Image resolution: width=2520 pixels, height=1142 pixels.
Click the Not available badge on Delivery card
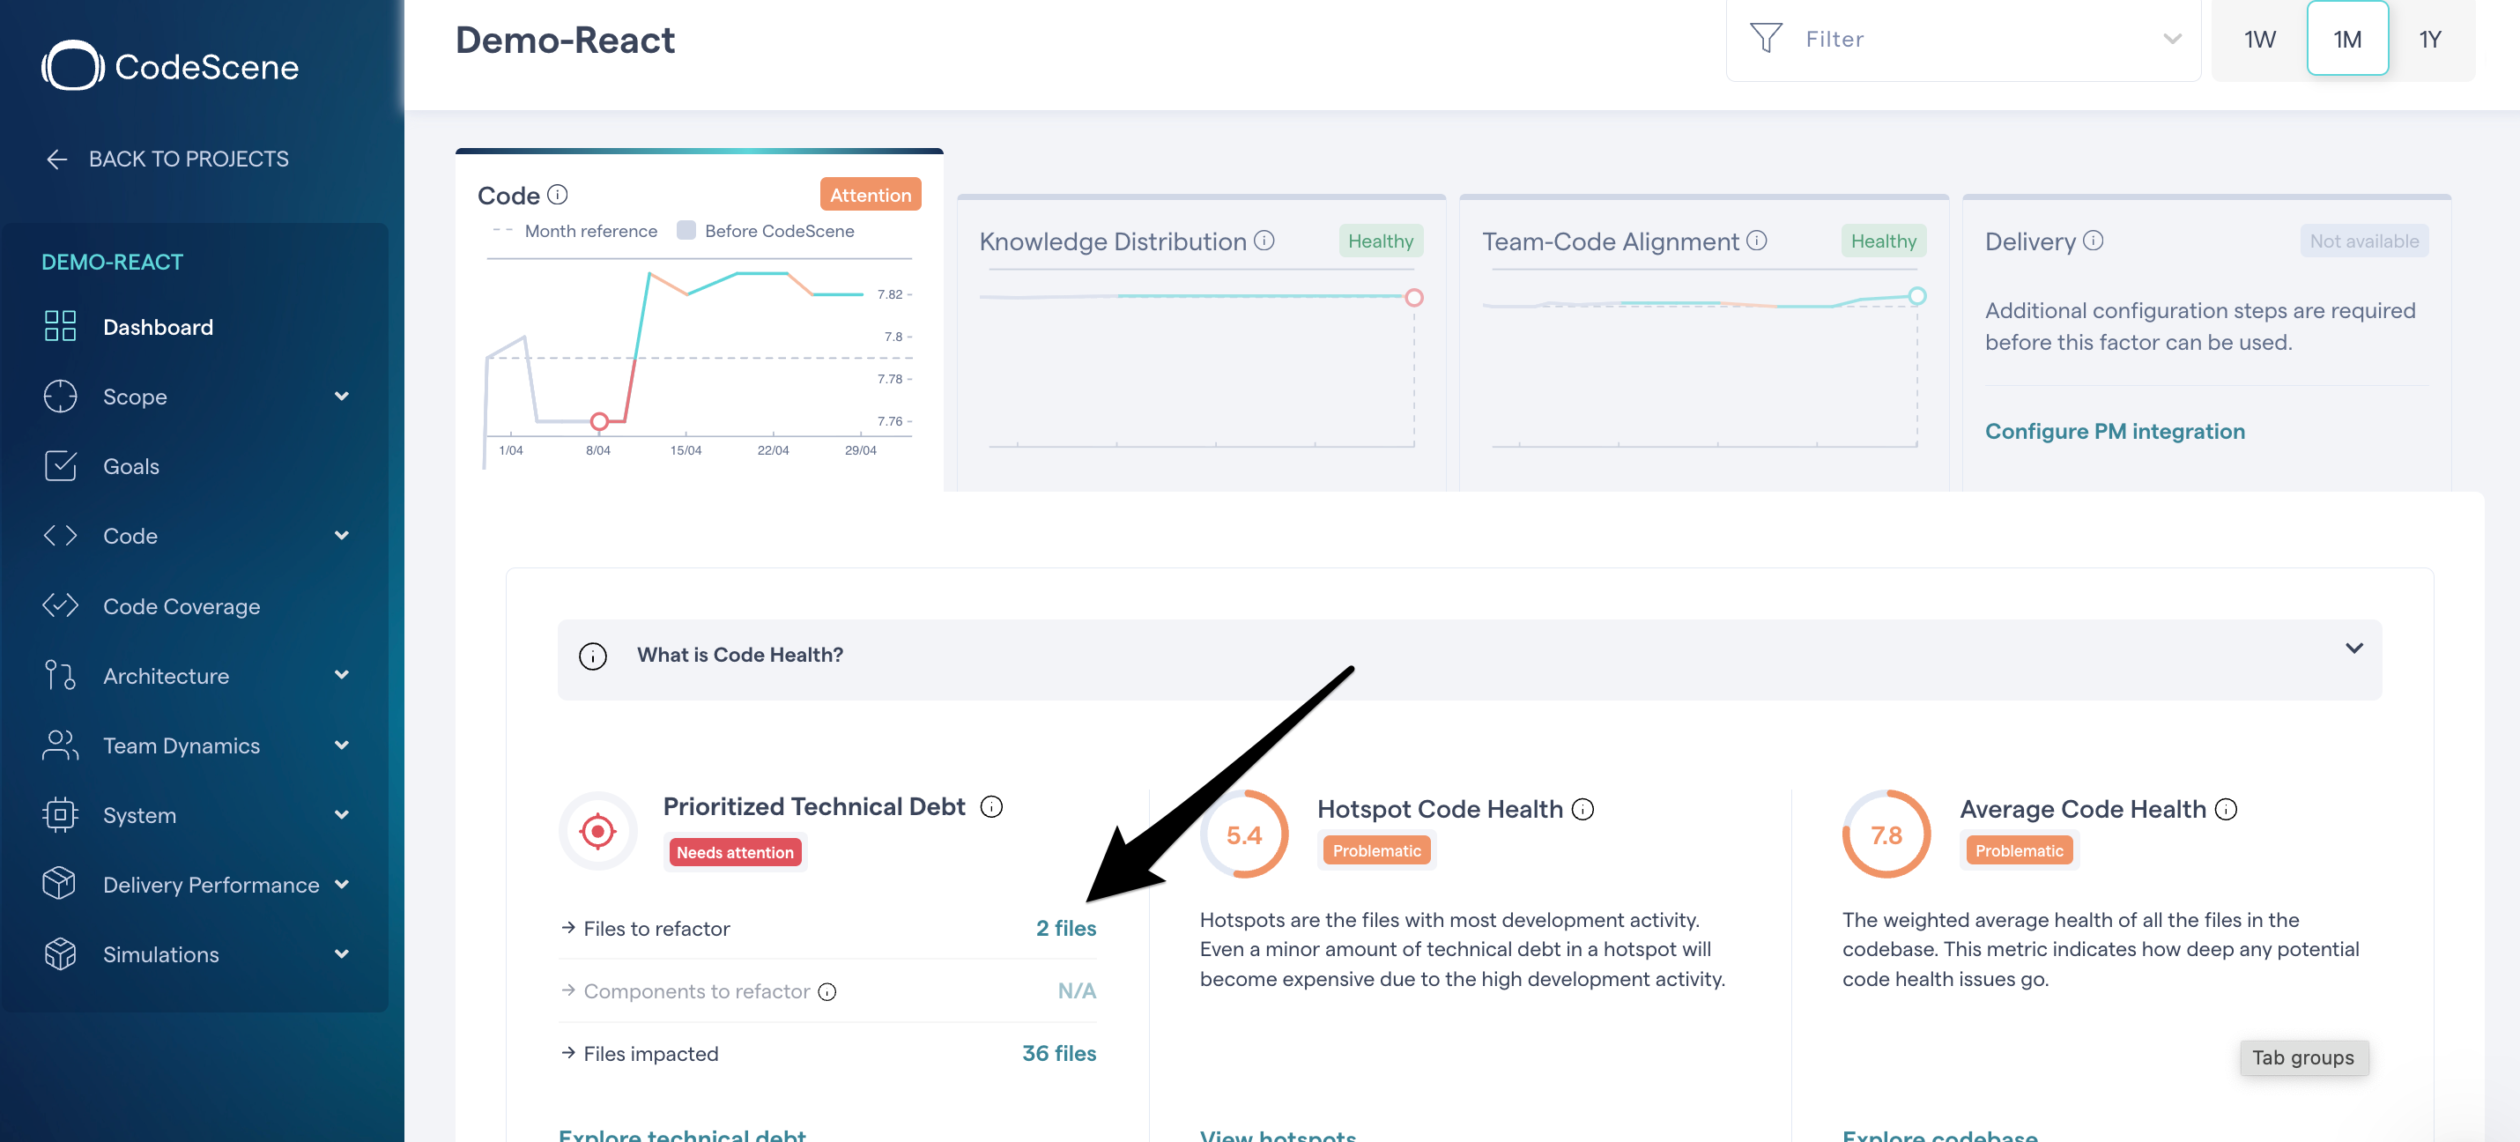point(2364,241)
